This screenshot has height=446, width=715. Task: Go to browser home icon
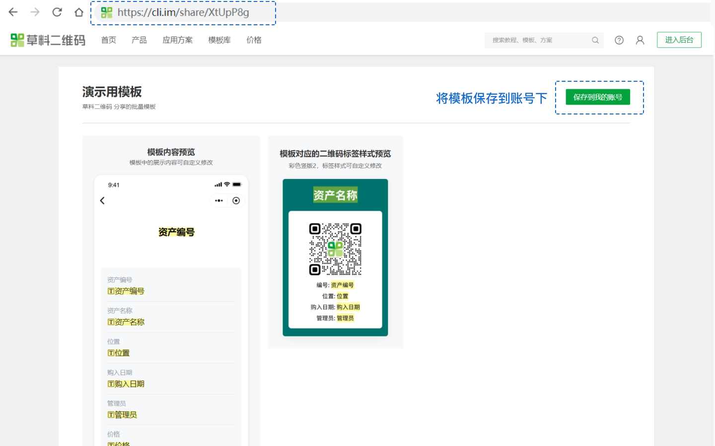click(x=79, y=12)
